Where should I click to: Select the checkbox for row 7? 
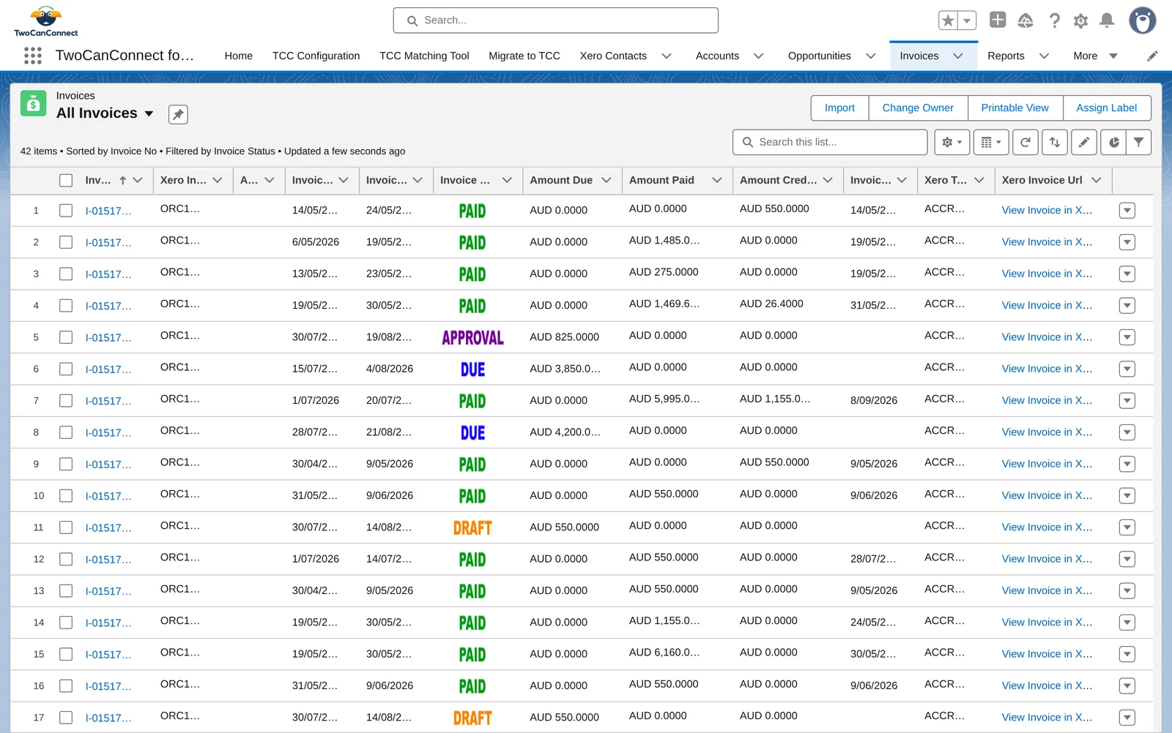[x=66, y=401]
